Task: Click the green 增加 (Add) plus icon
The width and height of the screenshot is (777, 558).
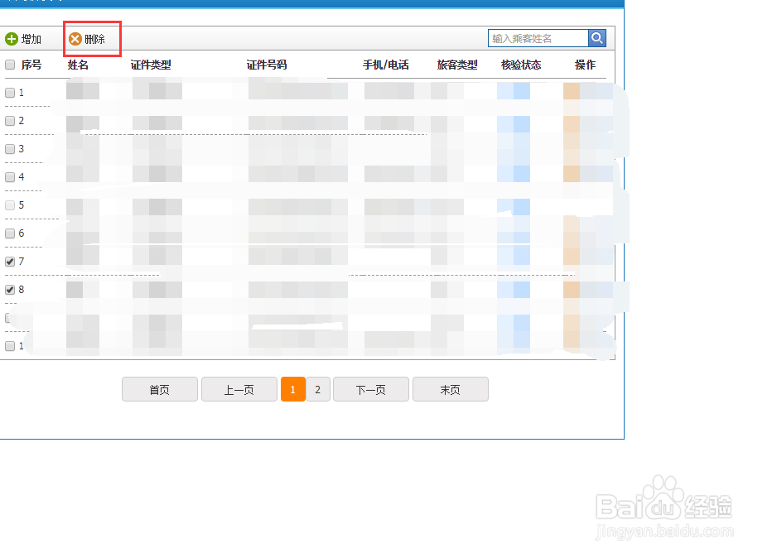Action: (x=12, y=38)
